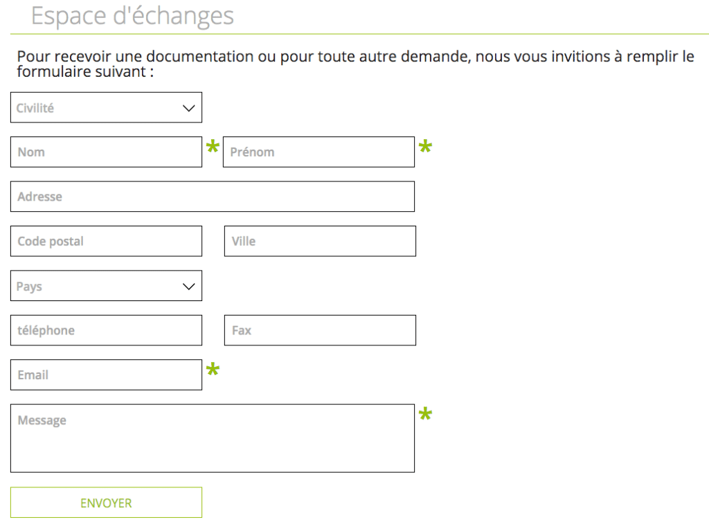Viewport: 709px width, 524px height.
Task: Click the téléphone input field
Action: 106,331
